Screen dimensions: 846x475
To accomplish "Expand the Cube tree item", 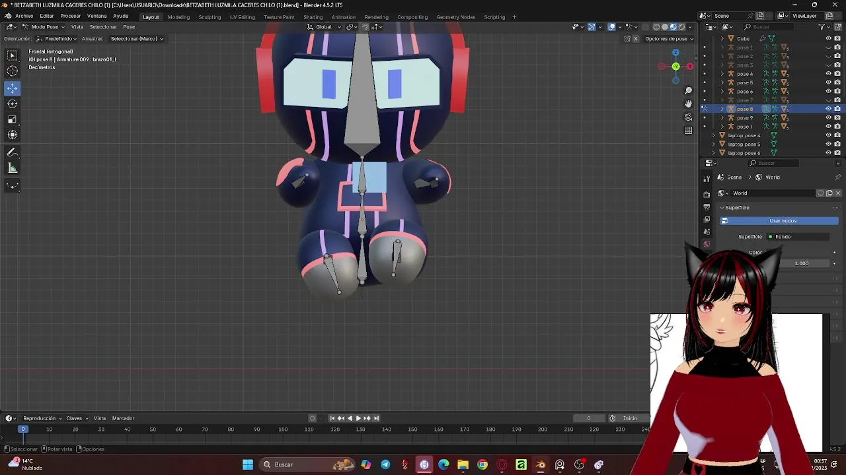I will pos(722,38).
